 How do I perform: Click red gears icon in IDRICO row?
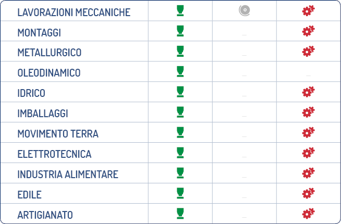[308, 92]
